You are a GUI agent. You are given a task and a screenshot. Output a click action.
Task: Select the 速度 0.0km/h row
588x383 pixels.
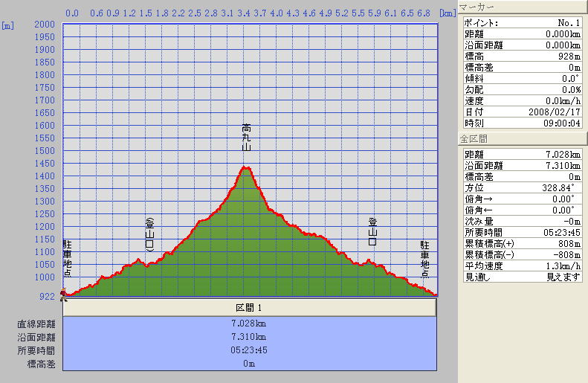pos(523,101)
